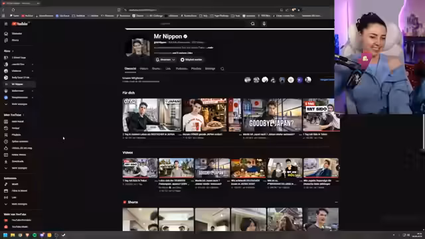The width and height of the screenshot is (425, 239).
Task: Expand Mehr anzeigen under Mein YouTube
Action: coord(19,168)
